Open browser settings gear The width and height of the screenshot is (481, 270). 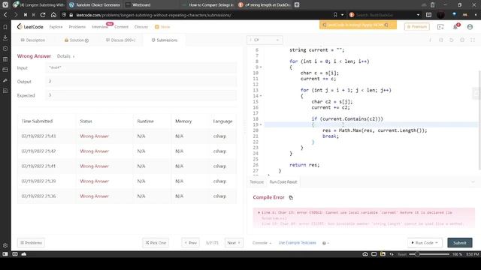coord(5,245)
